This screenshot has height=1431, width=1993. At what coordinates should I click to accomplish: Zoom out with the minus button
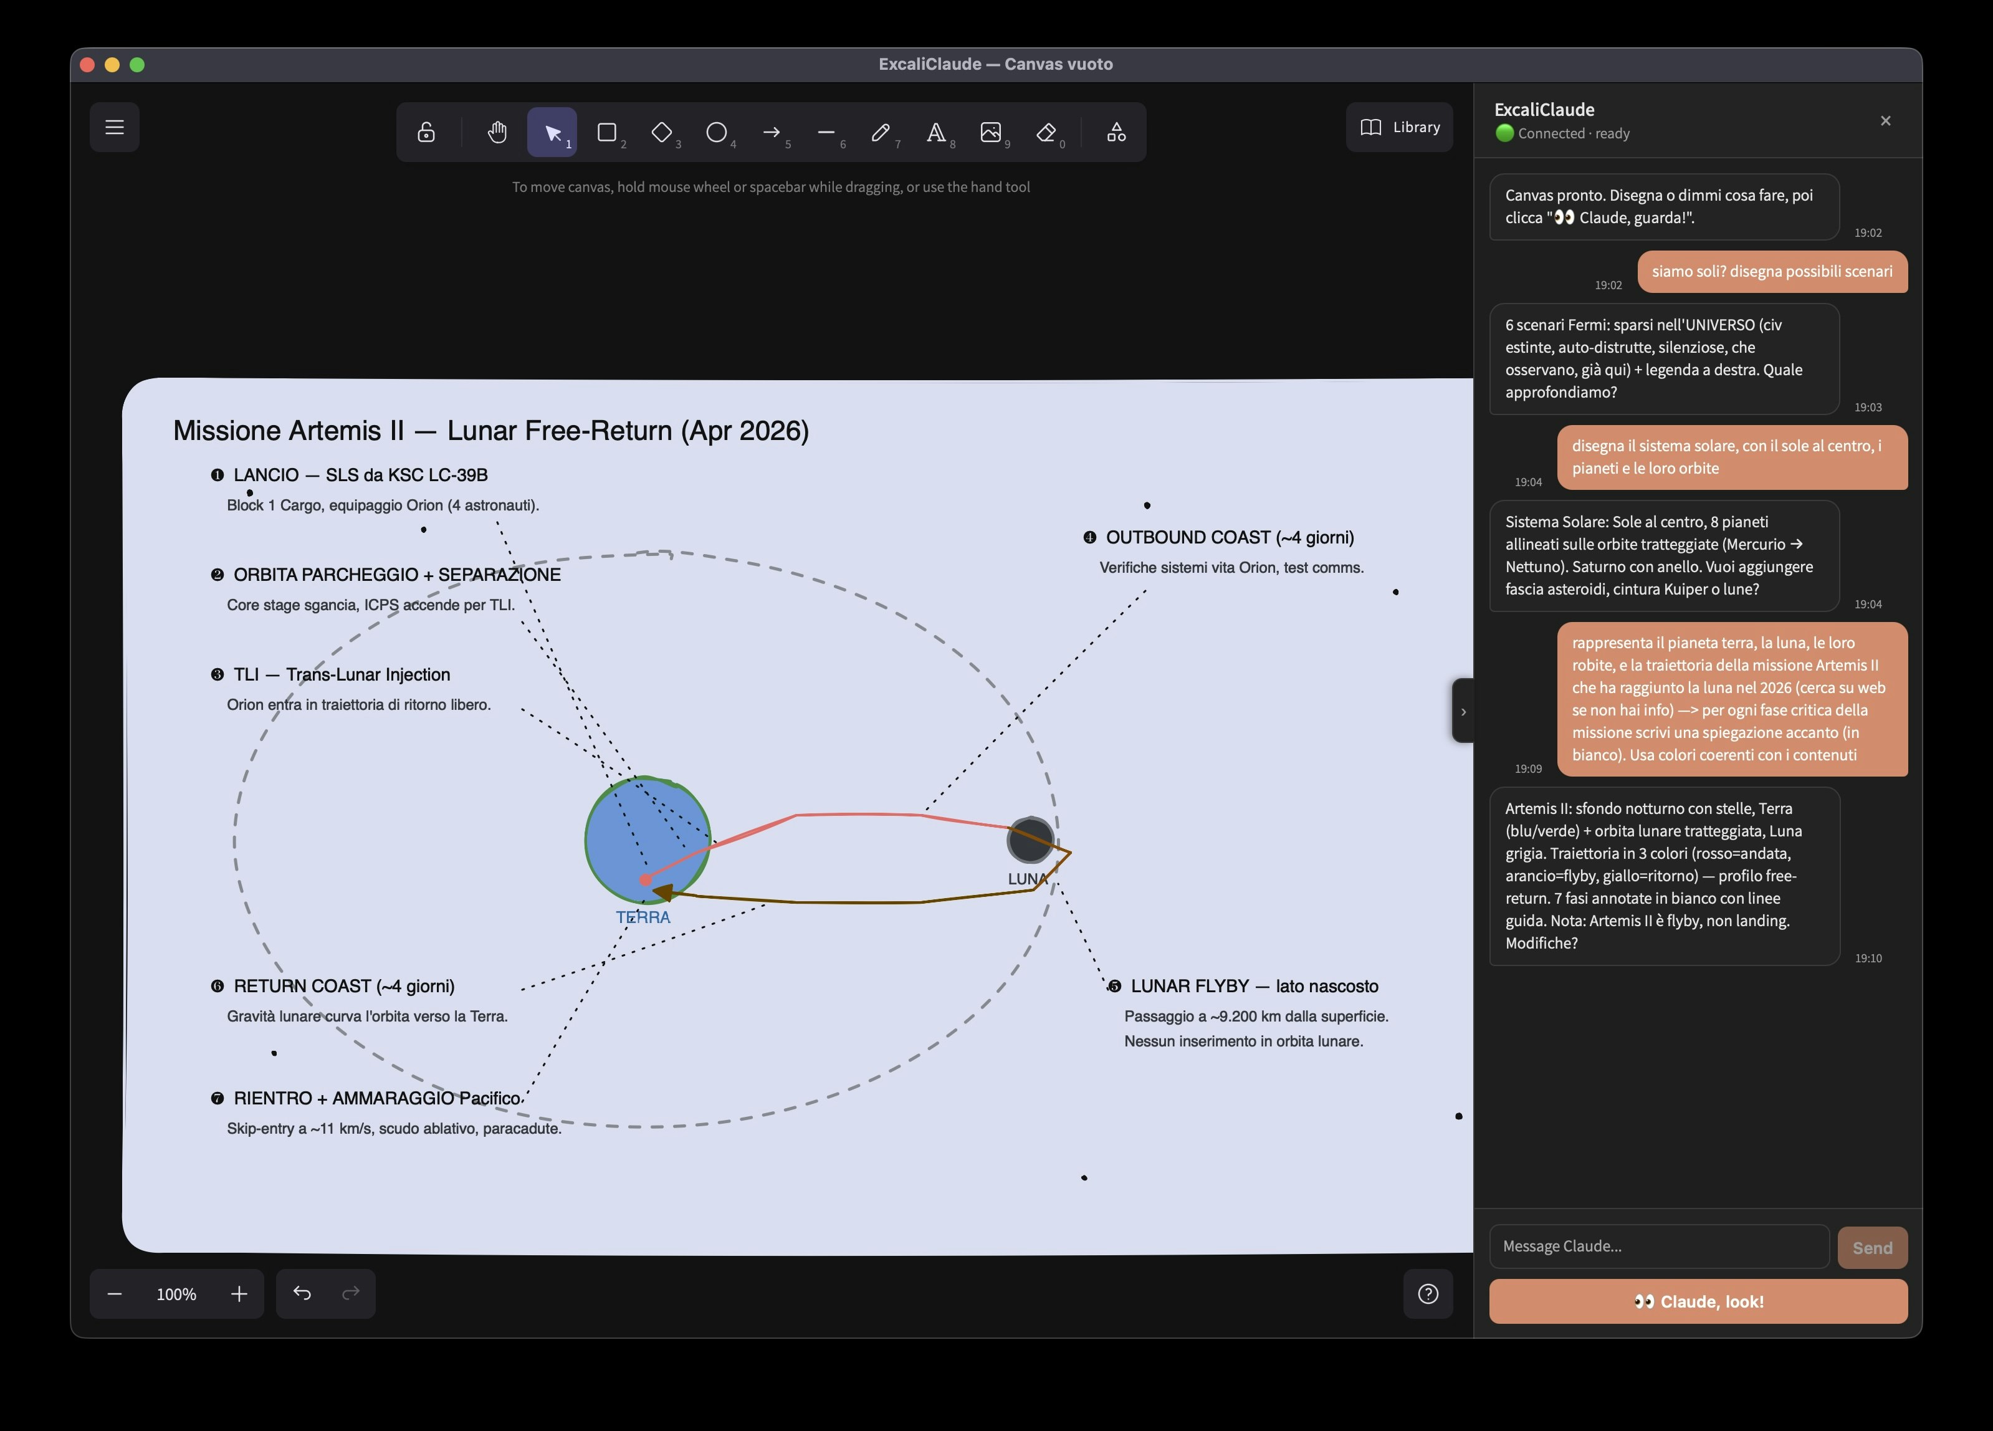click(x=114, y=1294)
